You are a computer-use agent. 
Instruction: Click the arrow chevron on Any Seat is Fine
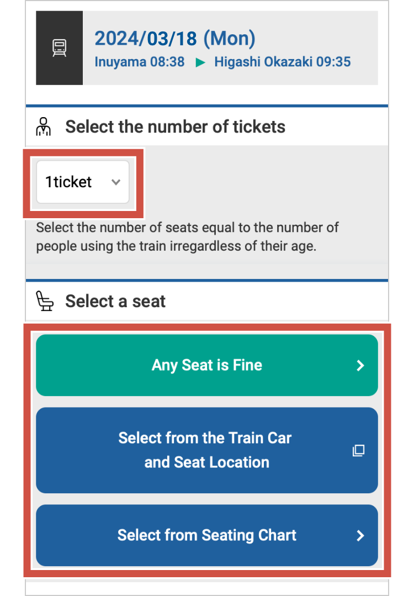[x=360, y=366]
